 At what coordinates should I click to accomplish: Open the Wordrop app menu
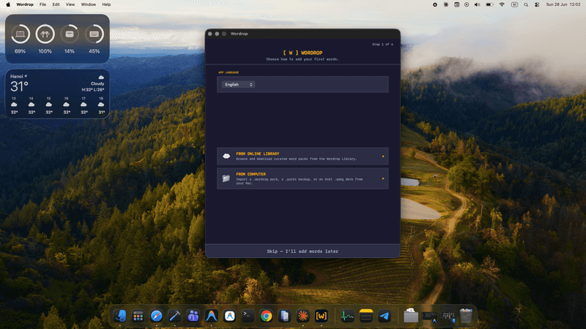pyautogui.click(x=25, y=4)
